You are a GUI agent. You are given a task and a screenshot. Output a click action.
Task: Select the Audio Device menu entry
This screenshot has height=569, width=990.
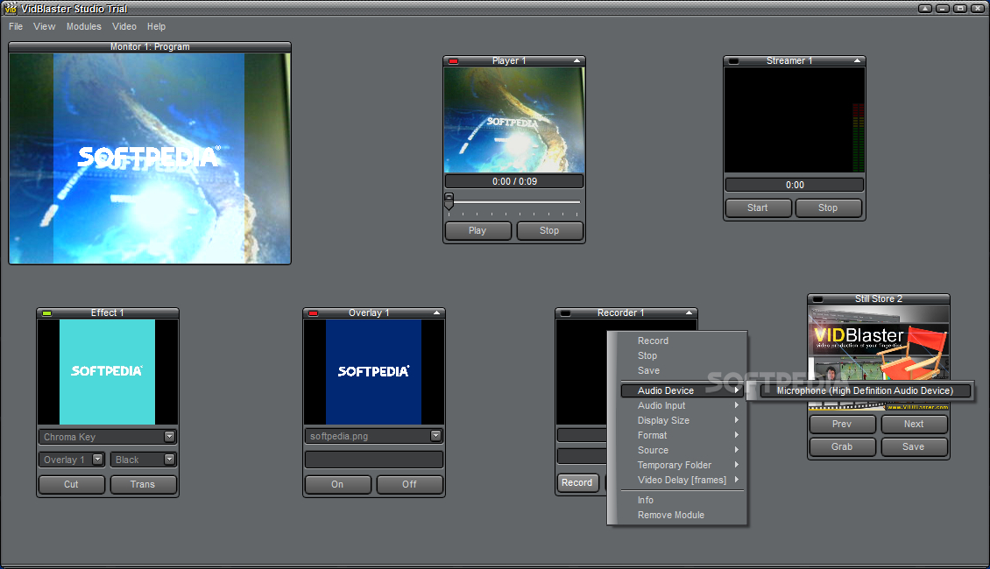click(x=681, y=390)
